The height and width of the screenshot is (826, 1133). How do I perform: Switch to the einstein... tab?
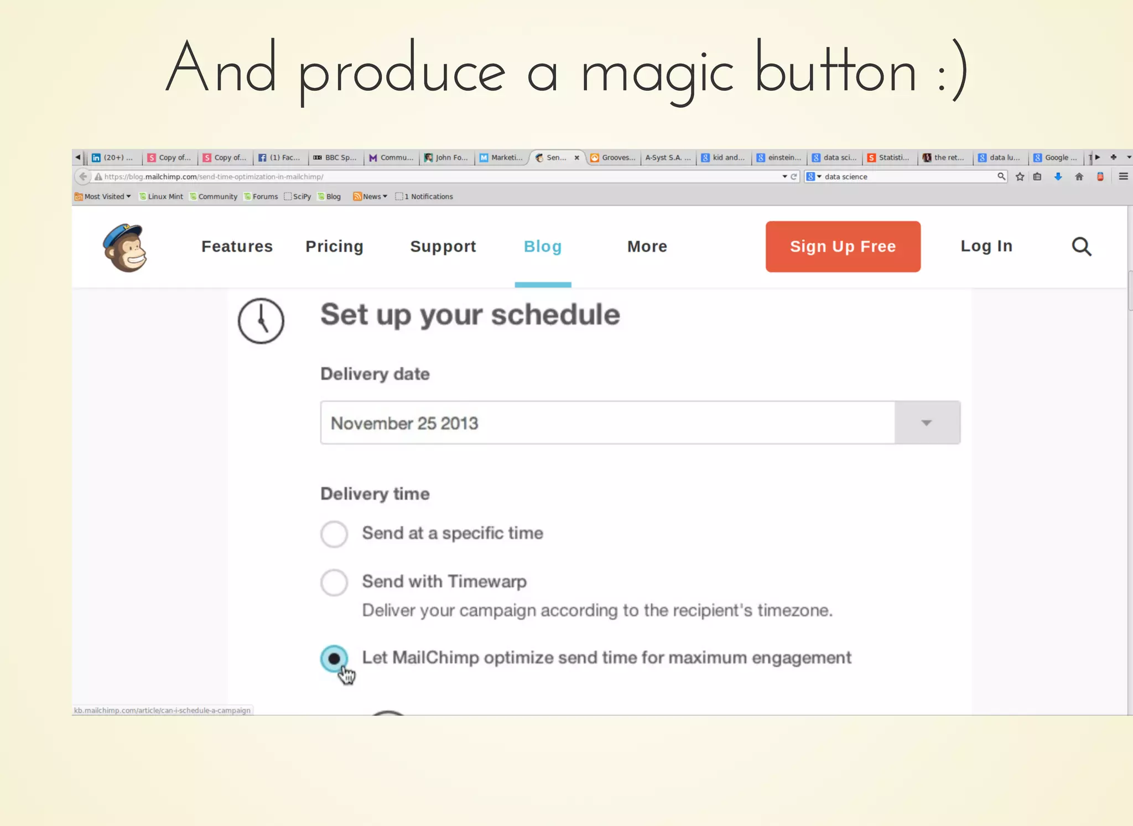(x=779, y=158)
